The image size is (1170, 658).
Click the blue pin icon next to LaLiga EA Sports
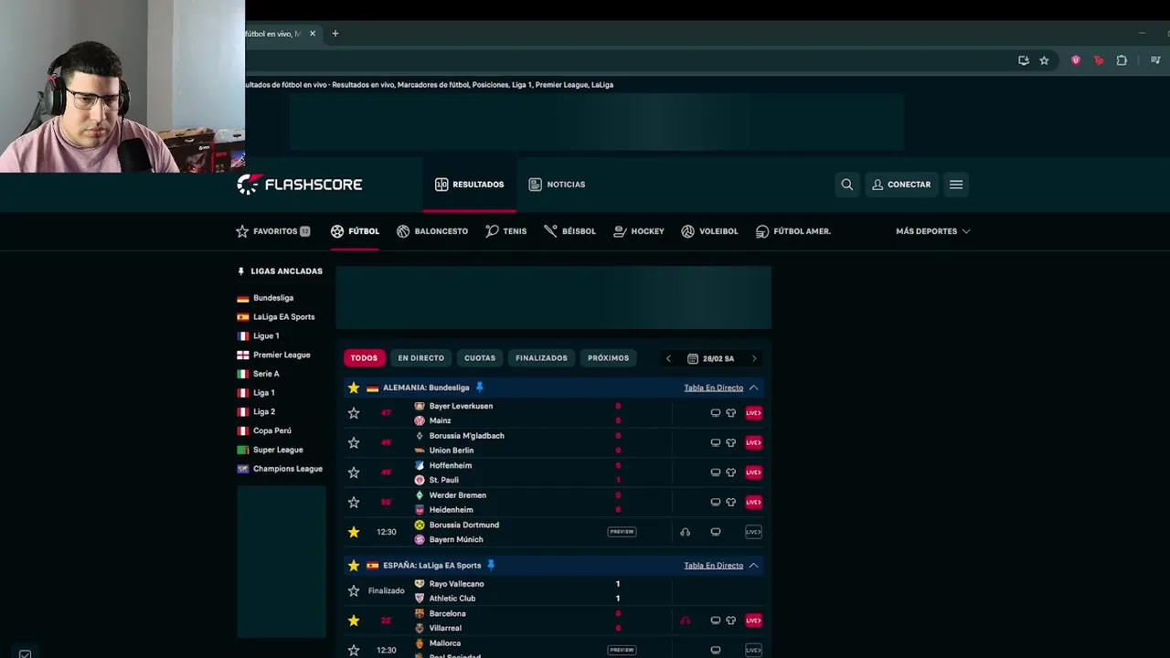click(x=490, y=565)
